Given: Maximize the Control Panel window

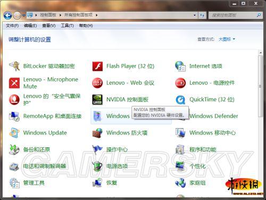Looking at the screenshot, I should click(244, 4).
